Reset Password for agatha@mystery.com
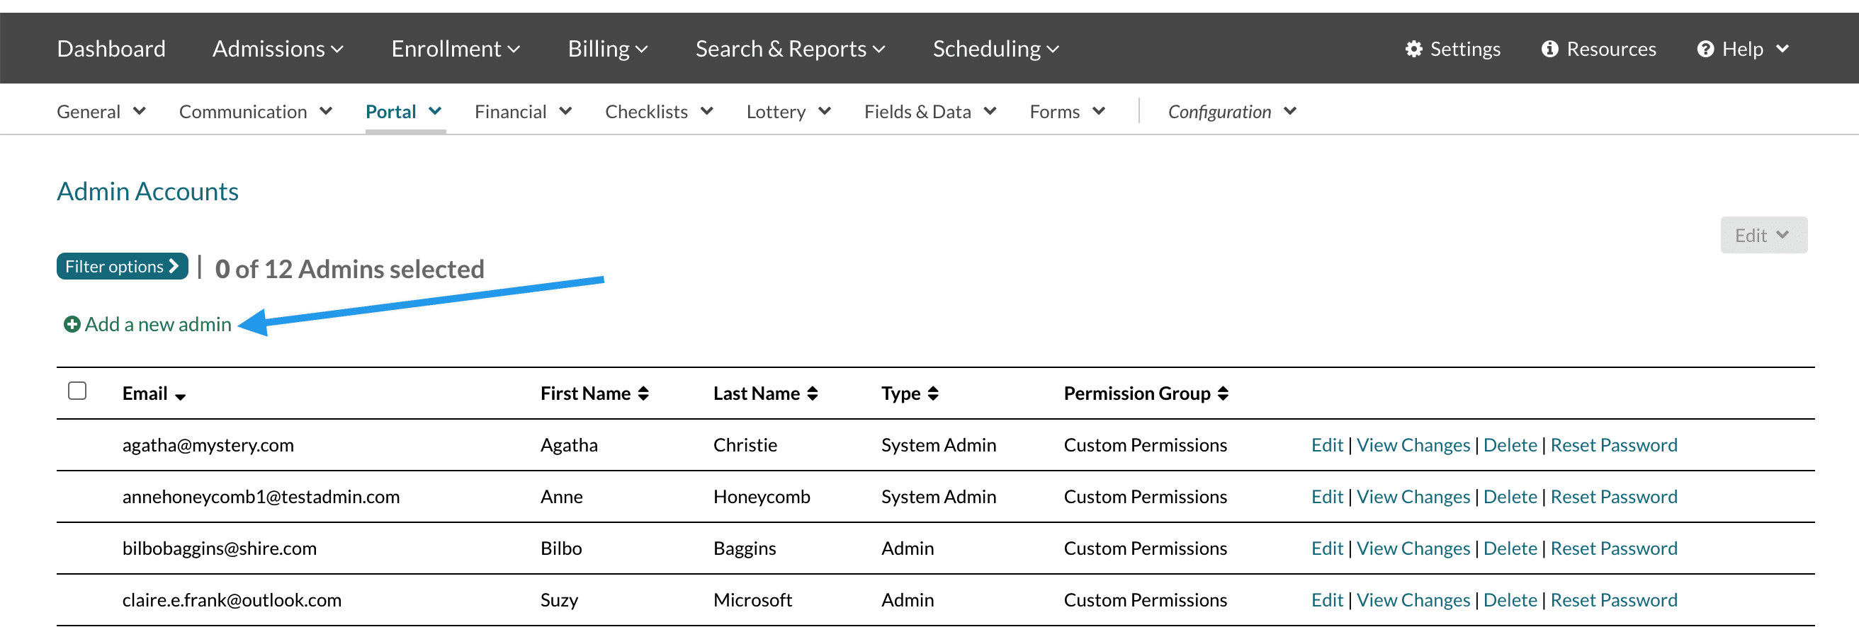Image resolution: width=1859 pixels, height=627 pixels. point(1613,445)
